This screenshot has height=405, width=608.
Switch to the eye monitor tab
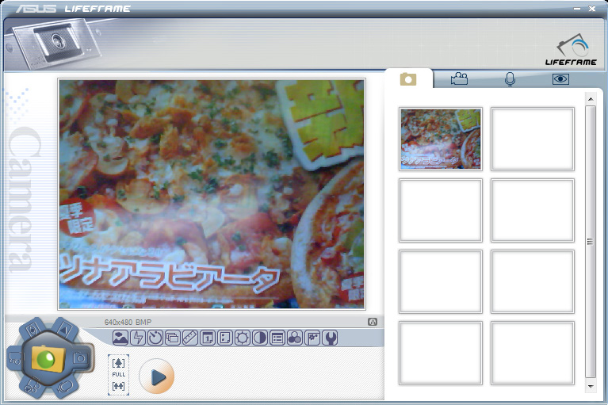click(x=560, y=79)
